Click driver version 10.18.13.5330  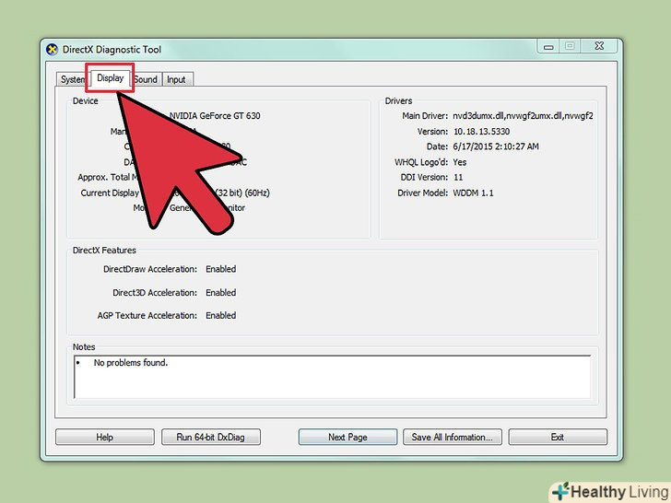pyautogui.click(x=481, y=132)
